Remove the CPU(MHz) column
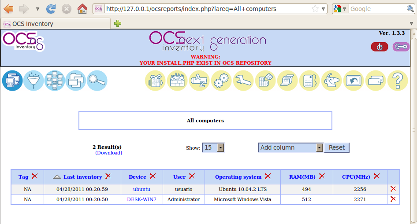417x224 pixels. click(x=376, y=176)
